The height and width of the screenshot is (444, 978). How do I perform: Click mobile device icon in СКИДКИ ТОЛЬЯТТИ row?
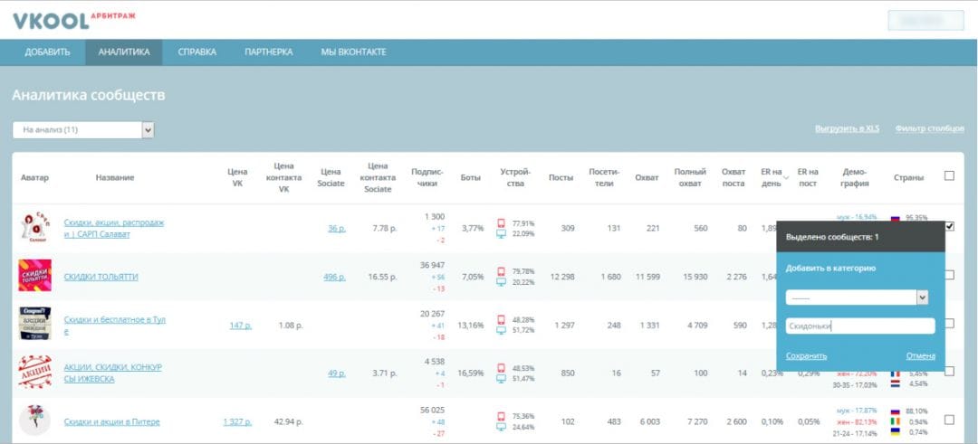coord(501,271)
